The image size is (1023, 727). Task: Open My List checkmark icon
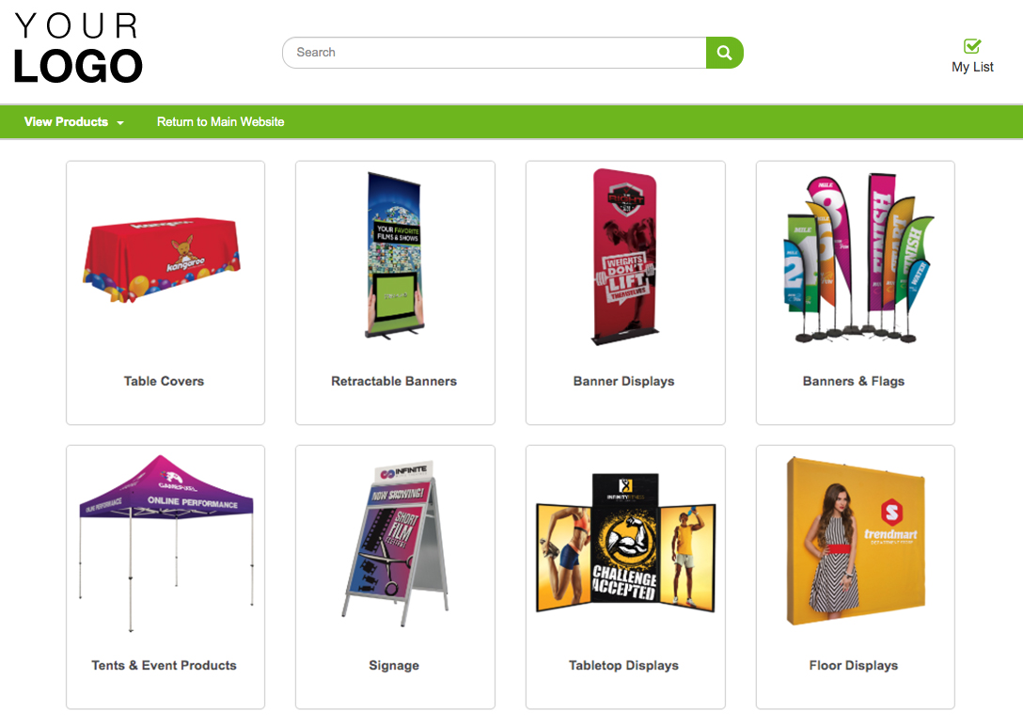[x=972, y=46]
